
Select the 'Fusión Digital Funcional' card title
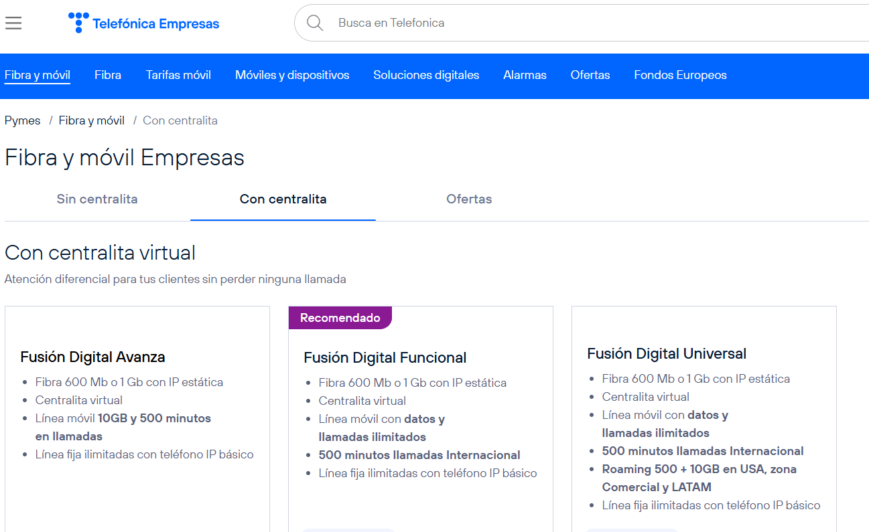tap(385, 357)
